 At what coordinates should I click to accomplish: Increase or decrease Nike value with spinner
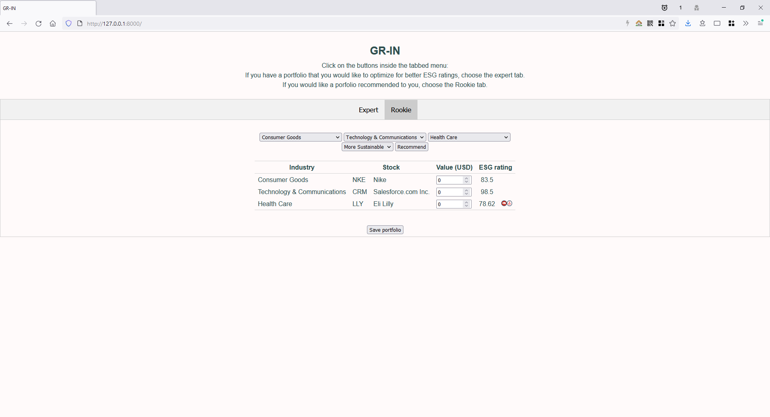point(466,180)
